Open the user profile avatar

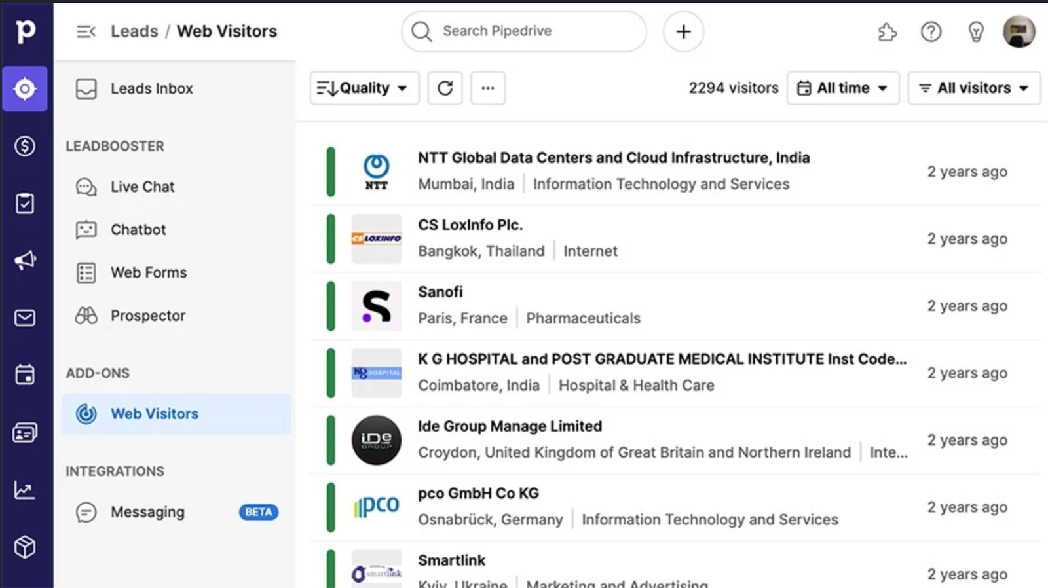click(1019, 31)
